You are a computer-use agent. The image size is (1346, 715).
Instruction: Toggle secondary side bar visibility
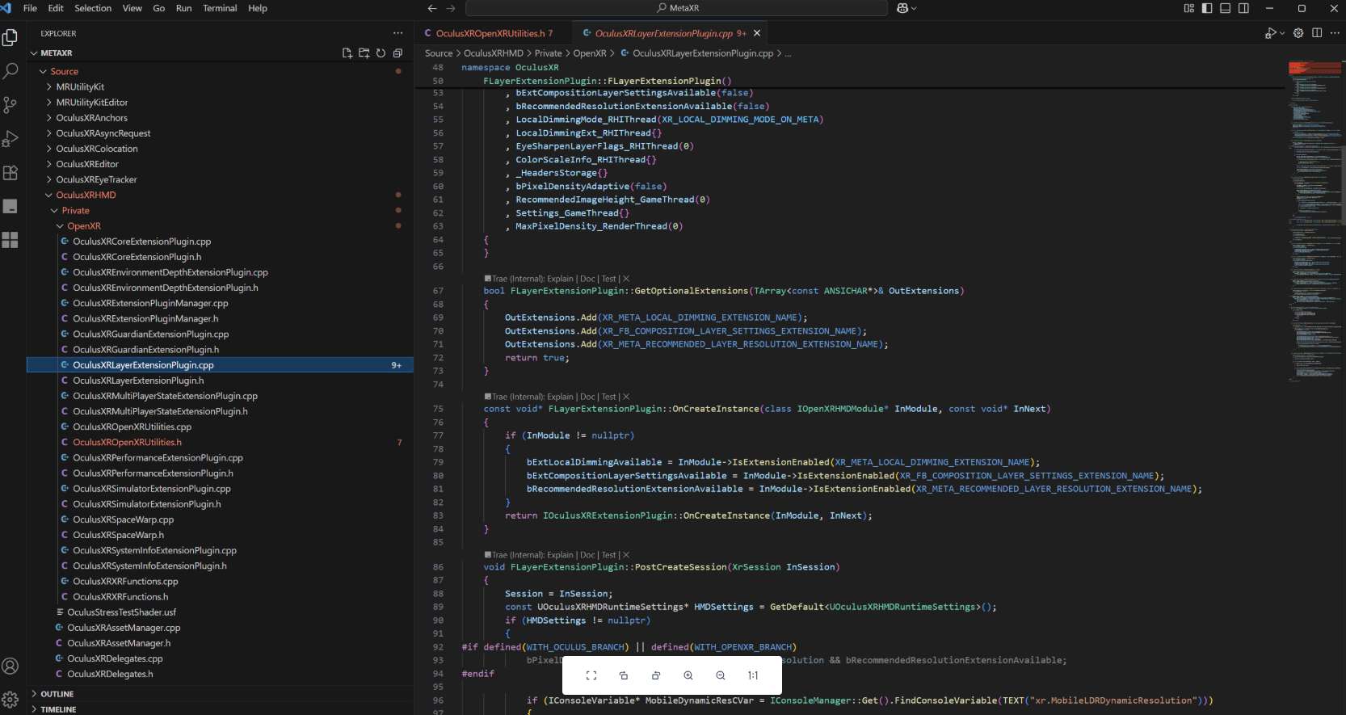pyautogui.click(x=1243, y=8)
